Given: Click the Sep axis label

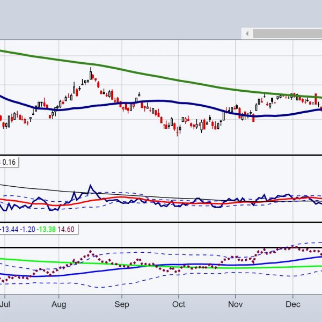Looking at the screenshot, I should [x=122, y=304].
